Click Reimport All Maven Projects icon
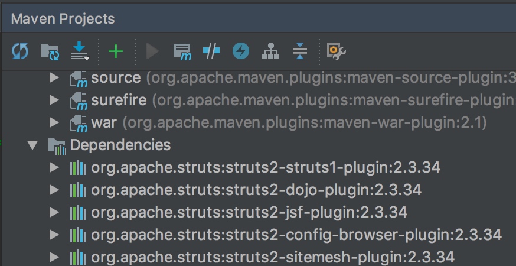The height and width of the screenshot is (266, 516). coord(20,51)
